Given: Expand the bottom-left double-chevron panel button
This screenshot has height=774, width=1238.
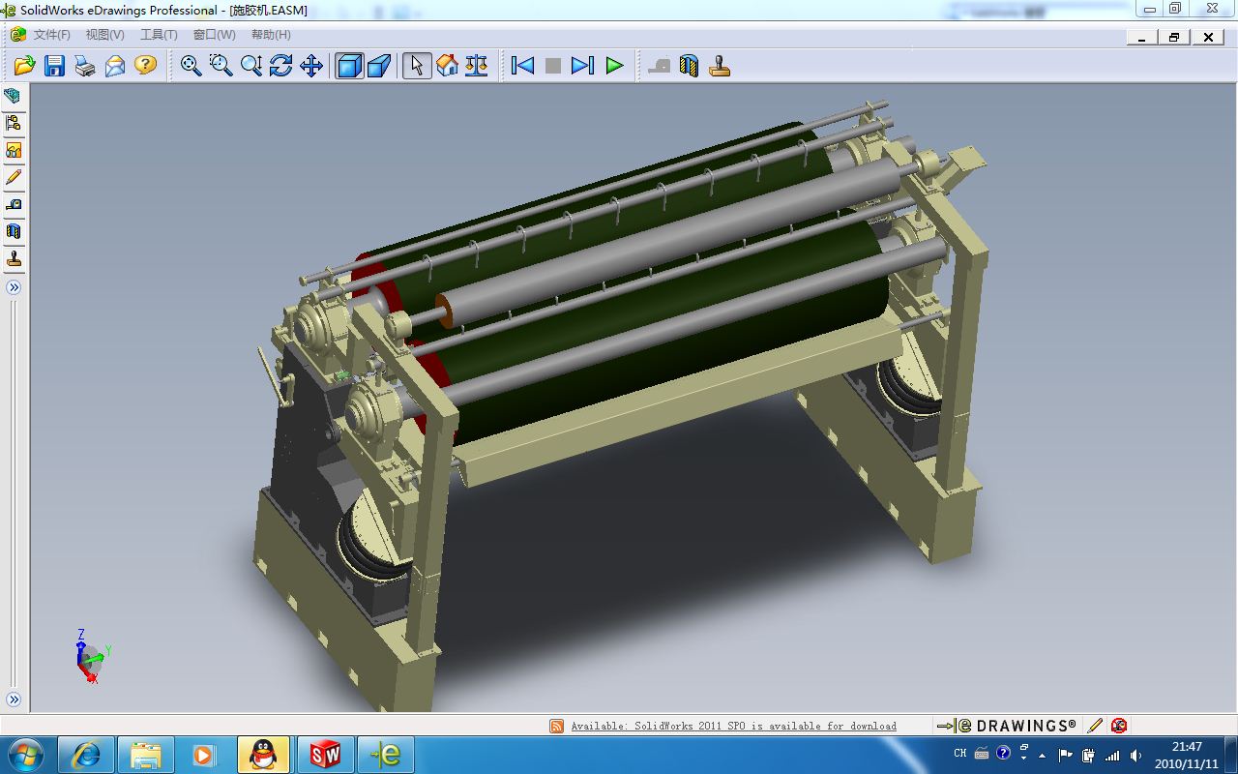Looking at the screenshot, I should click(14, 700).
